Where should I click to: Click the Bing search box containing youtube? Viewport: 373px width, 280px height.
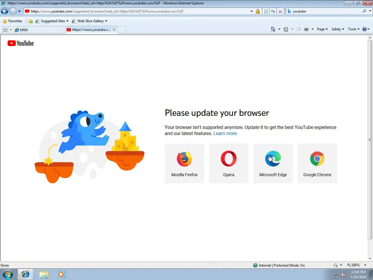pyautogui.click(x=326, y=11)
